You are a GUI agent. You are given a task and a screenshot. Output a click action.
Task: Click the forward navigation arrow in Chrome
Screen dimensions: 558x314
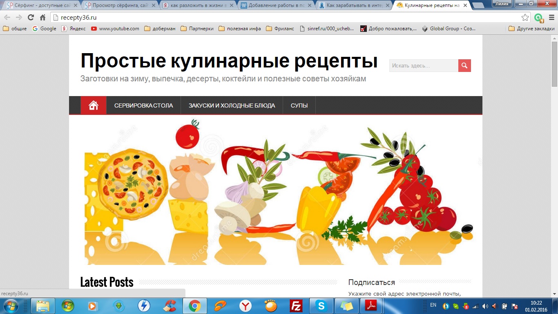(19, 18)
